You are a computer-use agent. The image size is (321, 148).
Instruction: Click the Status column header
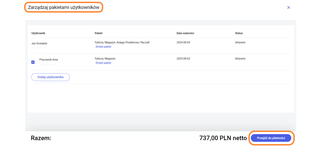pos(239,33)
